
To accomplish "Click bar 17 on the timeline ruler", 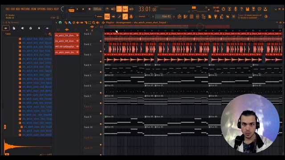I will (199, 31).
